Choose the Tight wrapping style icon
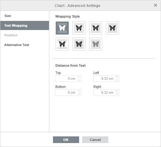Viewport: 161px width, 147px height. click(x=96, y=28)
